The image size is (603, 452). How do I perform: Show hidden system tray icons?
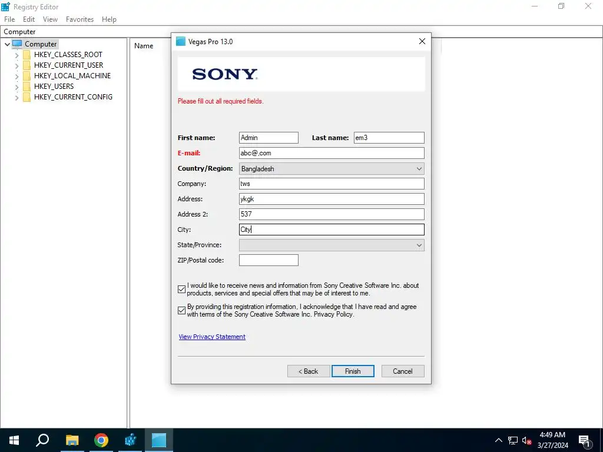(x=498, y=440)
